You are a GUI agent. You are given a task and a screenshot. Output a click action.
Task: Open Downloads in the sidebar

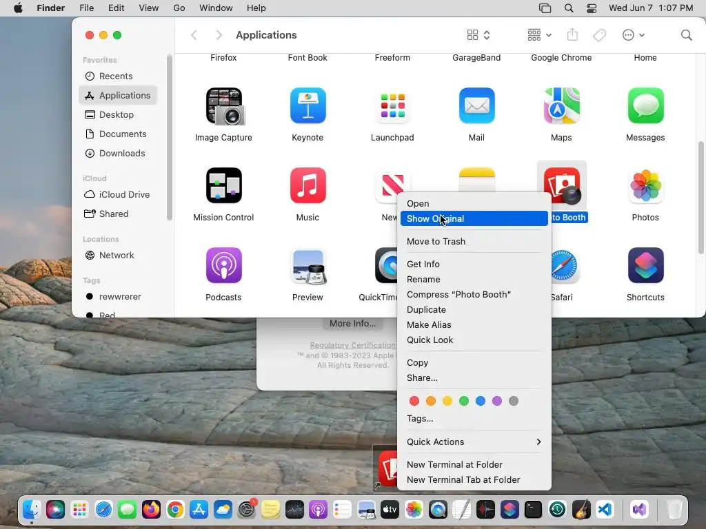tap(118, 154)
